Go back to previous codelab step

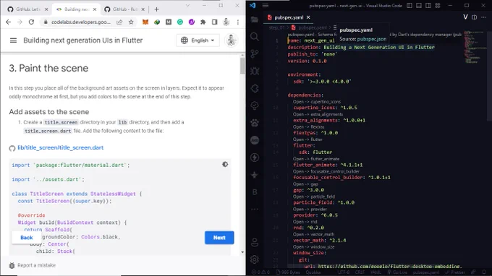point(27,238)
